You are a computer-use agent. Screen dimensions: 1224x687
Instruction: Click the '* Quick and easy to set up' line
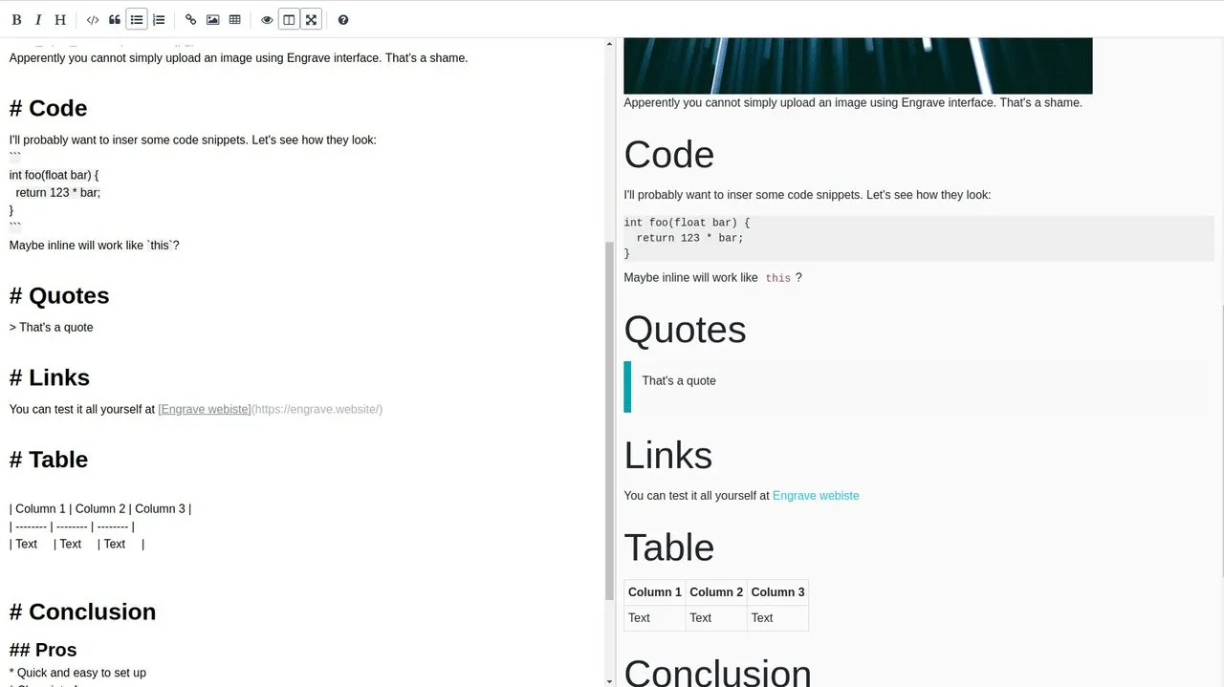(77, 673)
